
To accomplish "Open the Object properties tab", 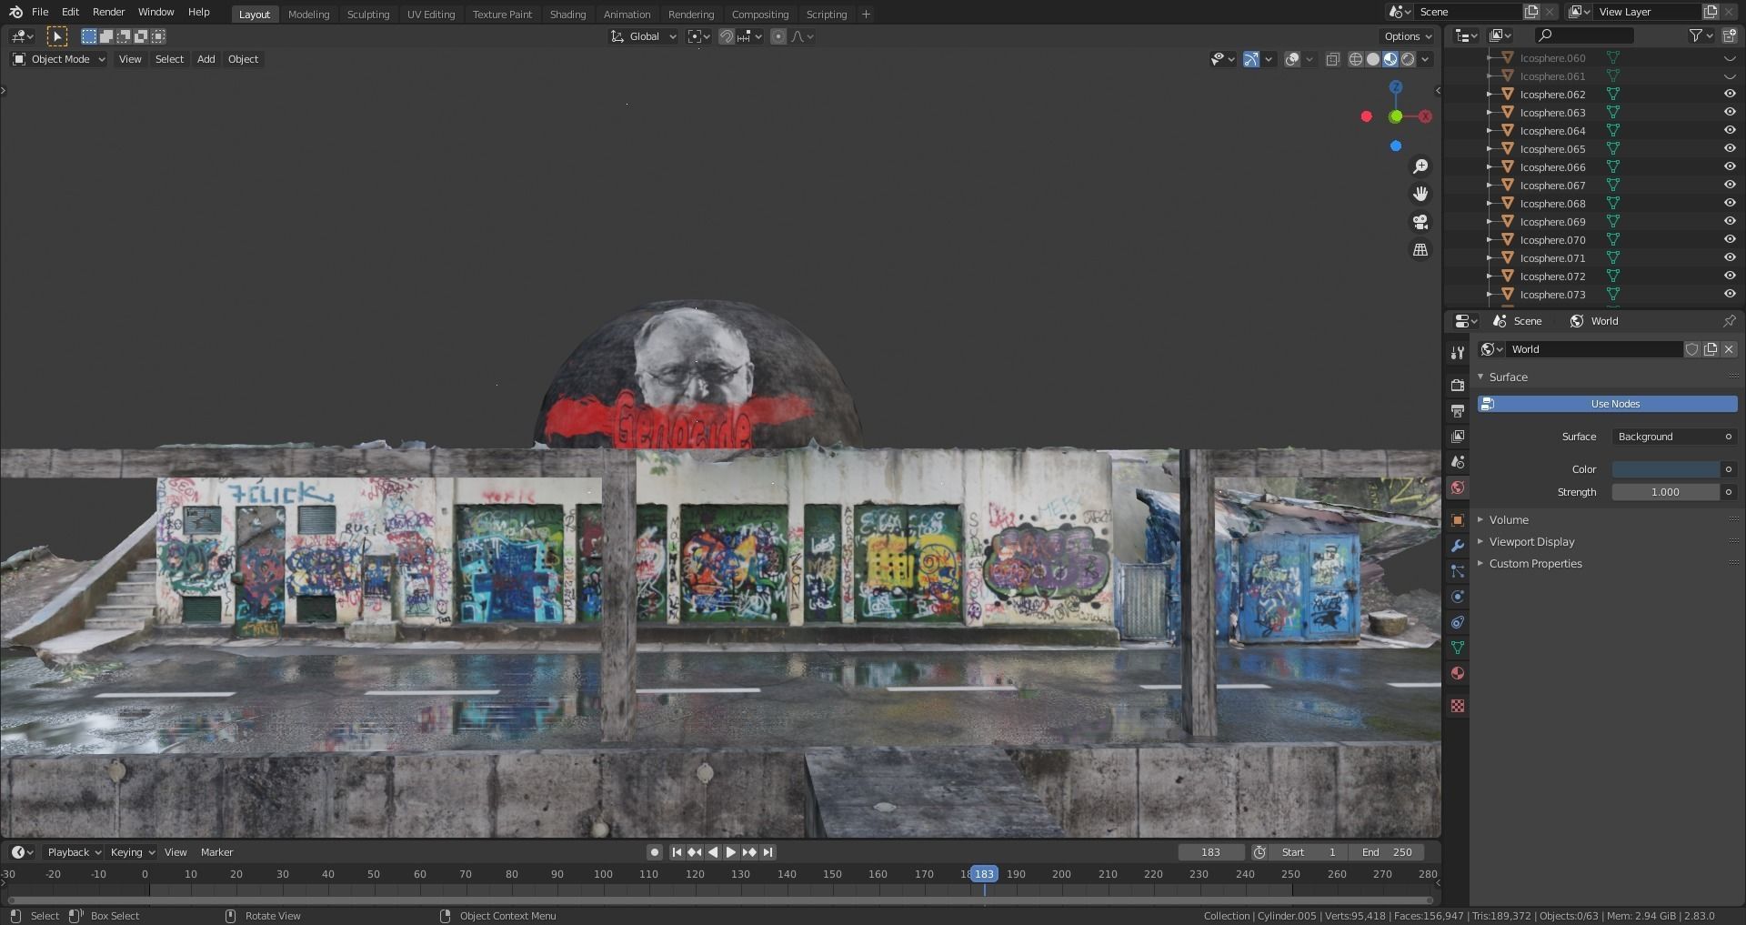I will [1458, 520].
